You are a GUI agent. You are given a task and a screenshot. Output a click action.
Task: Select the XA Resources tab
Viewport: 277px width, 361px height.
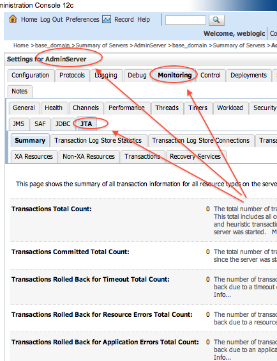click(x=34, y=157)
